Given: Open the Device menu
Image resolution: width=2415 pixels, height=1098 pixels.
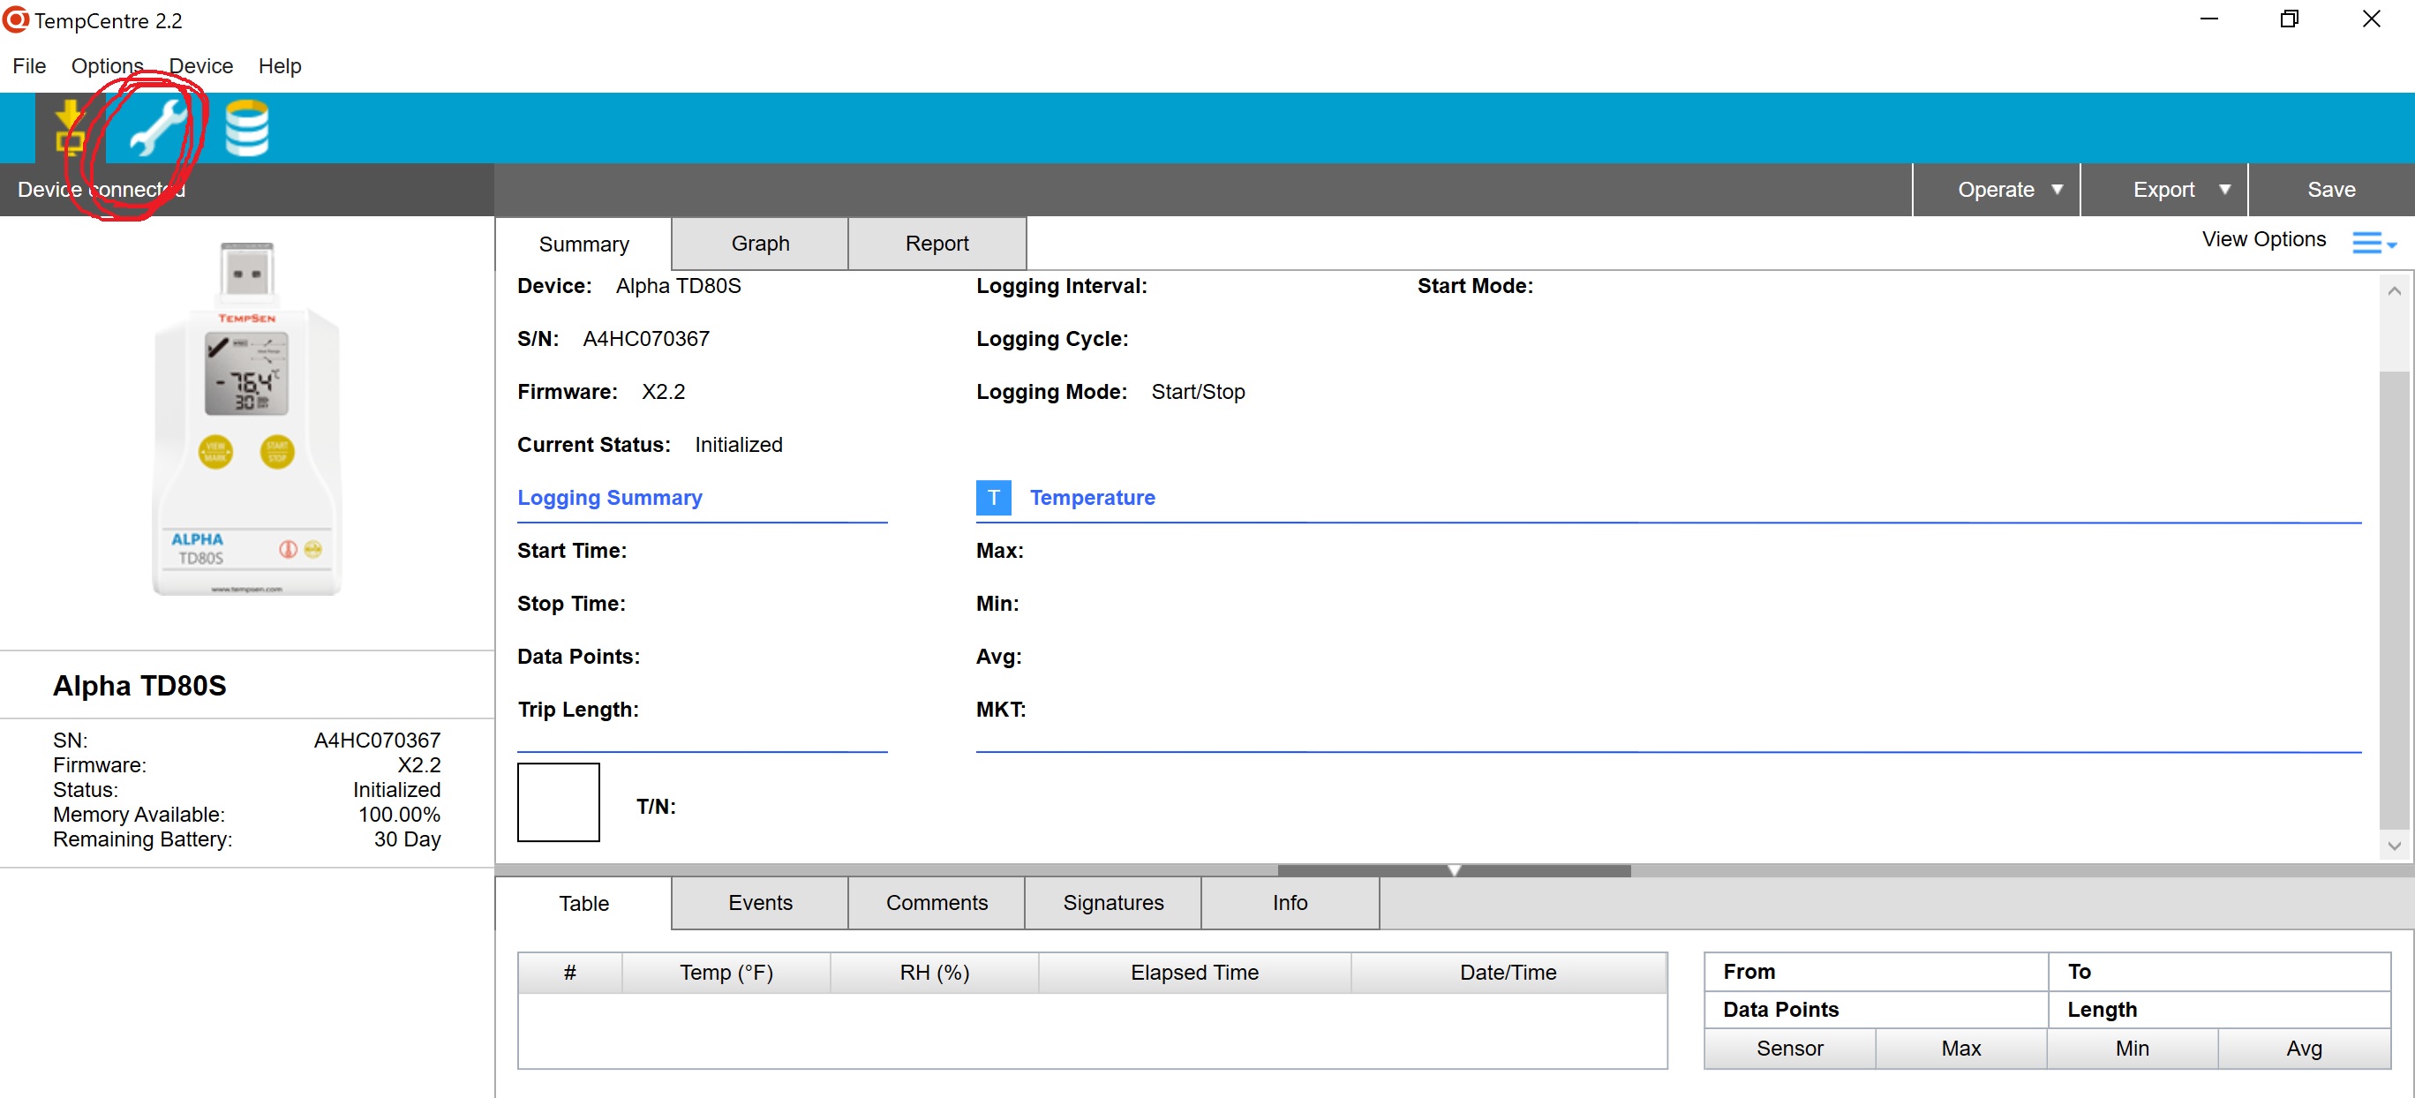Looking at the screenshot, I should pyautogui.click(x=200, y=65).
